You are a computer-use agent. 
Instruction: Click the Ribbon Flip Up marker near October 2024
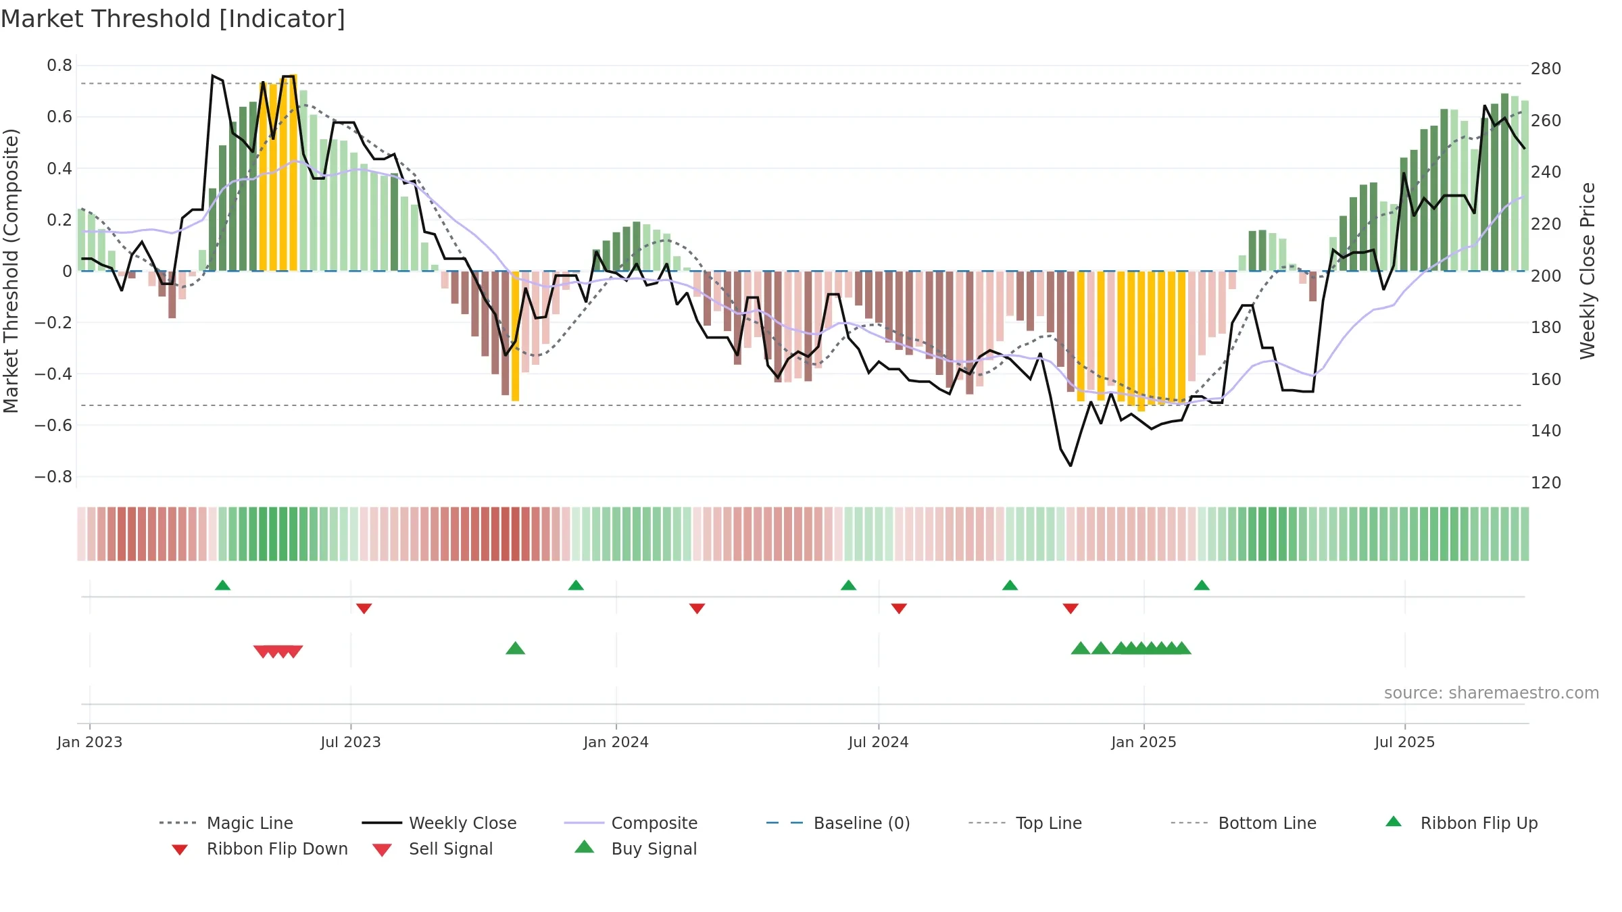1010,585
